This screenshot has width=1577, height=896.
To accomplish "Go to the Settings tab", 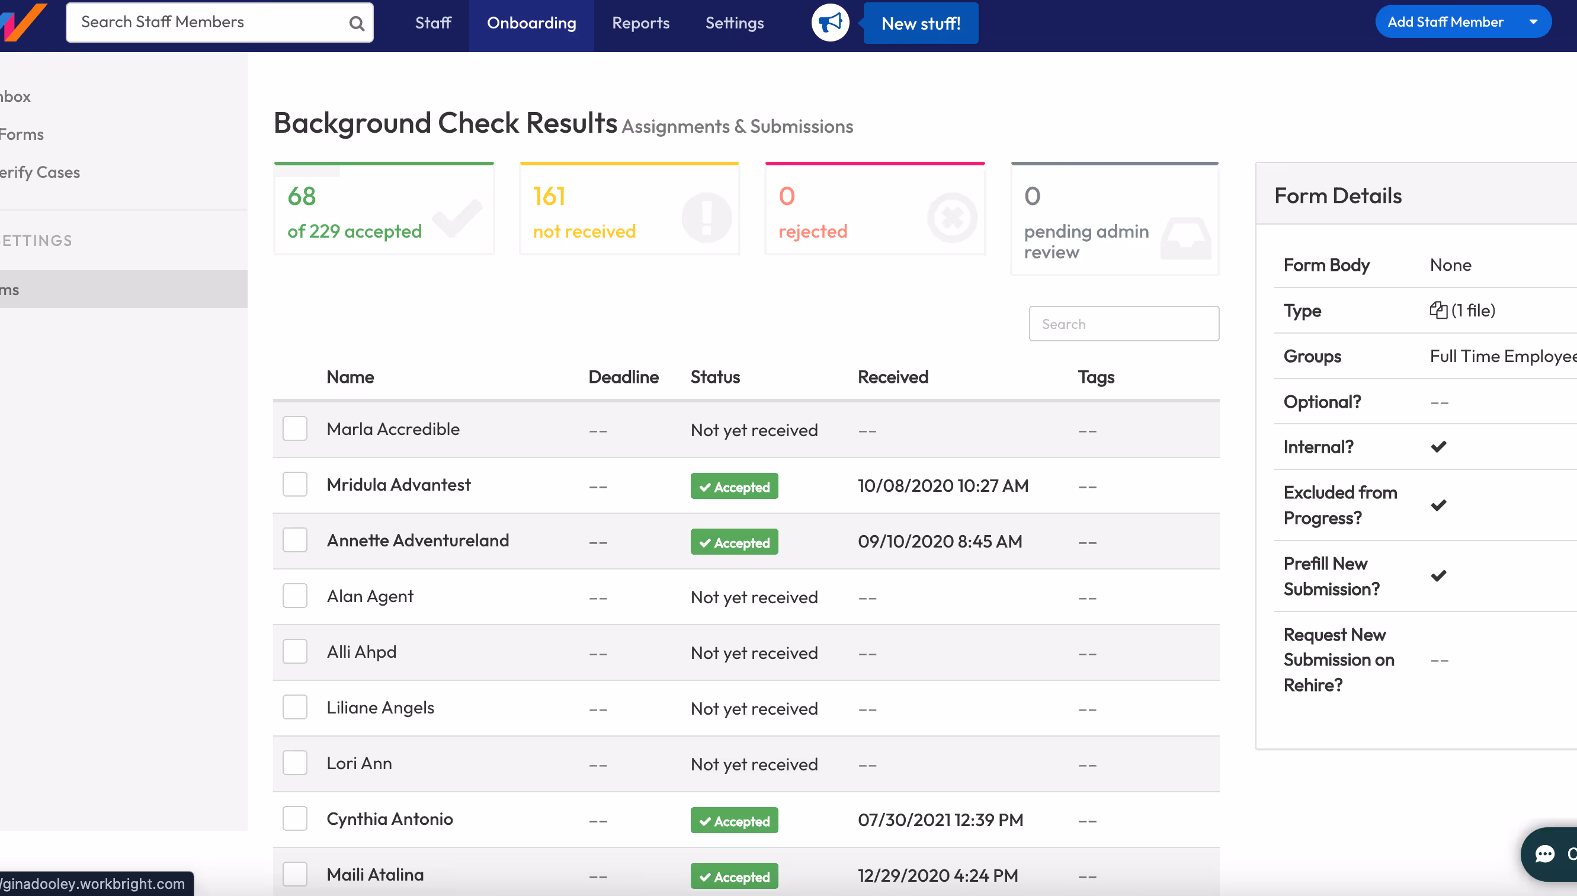I will click(734, 23).
